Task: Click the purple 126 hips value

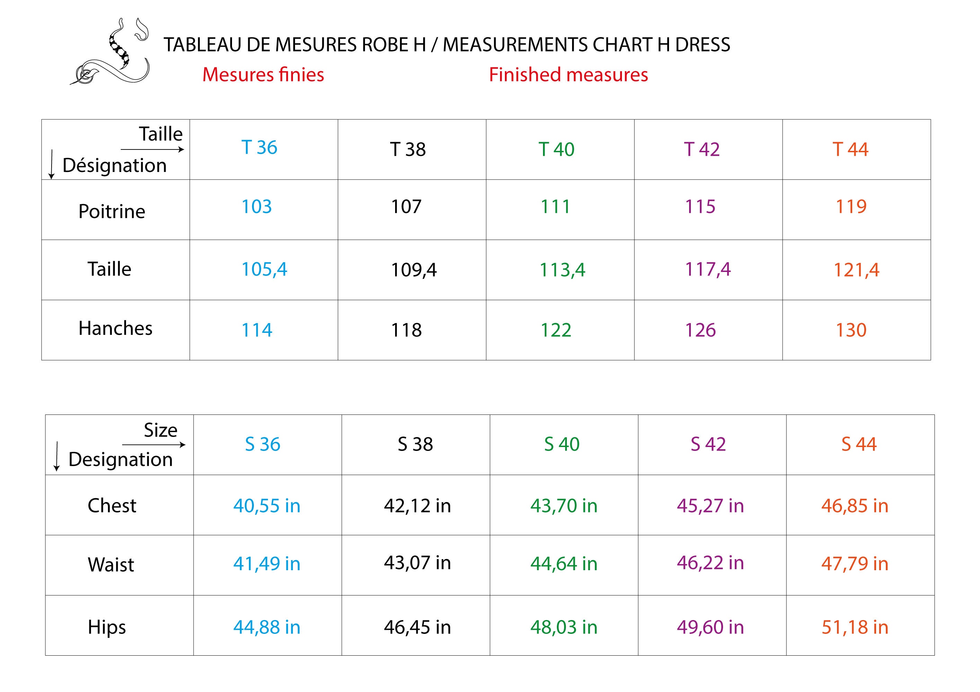Action: coord(700,330)
